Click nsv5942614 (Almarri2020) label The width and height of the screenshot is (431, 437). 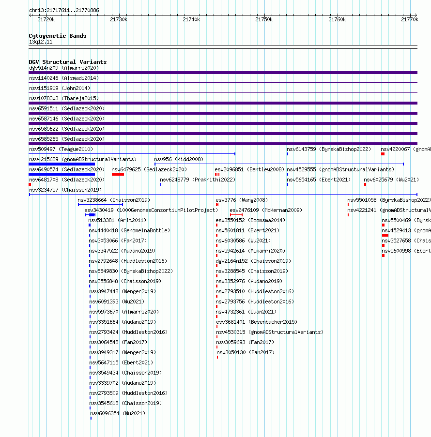click(250, 251)
